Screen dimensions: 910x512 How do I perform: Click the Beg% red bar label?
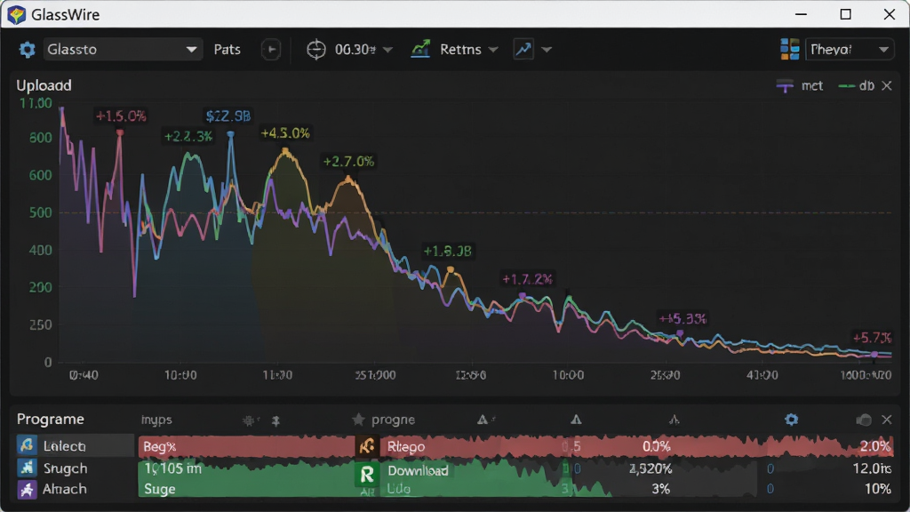tap(160, 447)
